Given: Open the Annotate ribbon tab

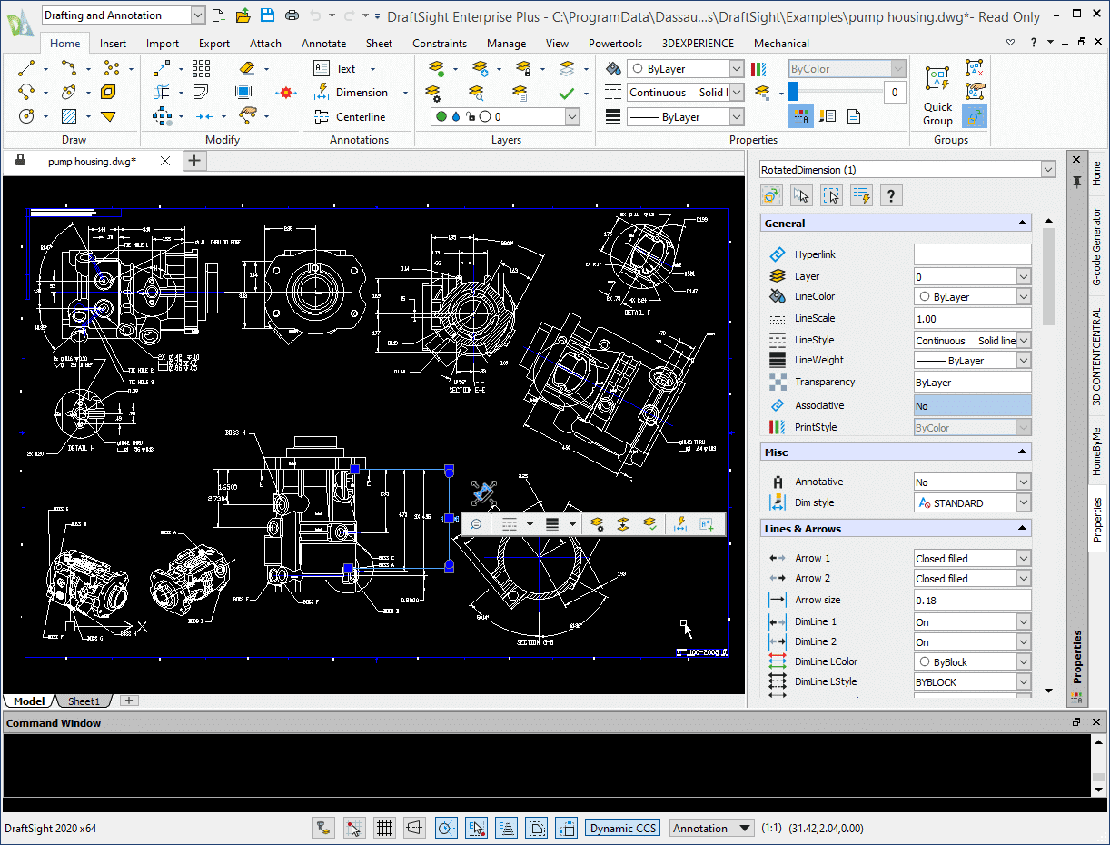Looking at the screenshot, I should tap(324, 43).
